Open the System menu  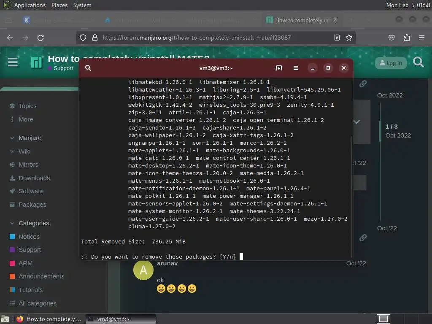(x=82, y=5)
